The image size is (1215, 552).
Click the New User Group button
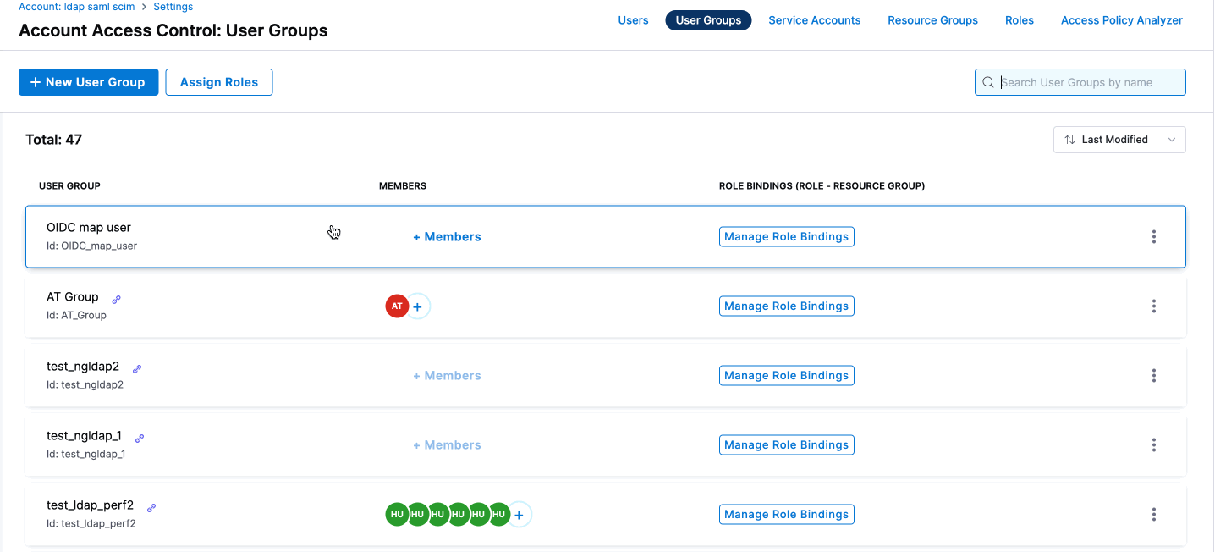coord(89,82)
